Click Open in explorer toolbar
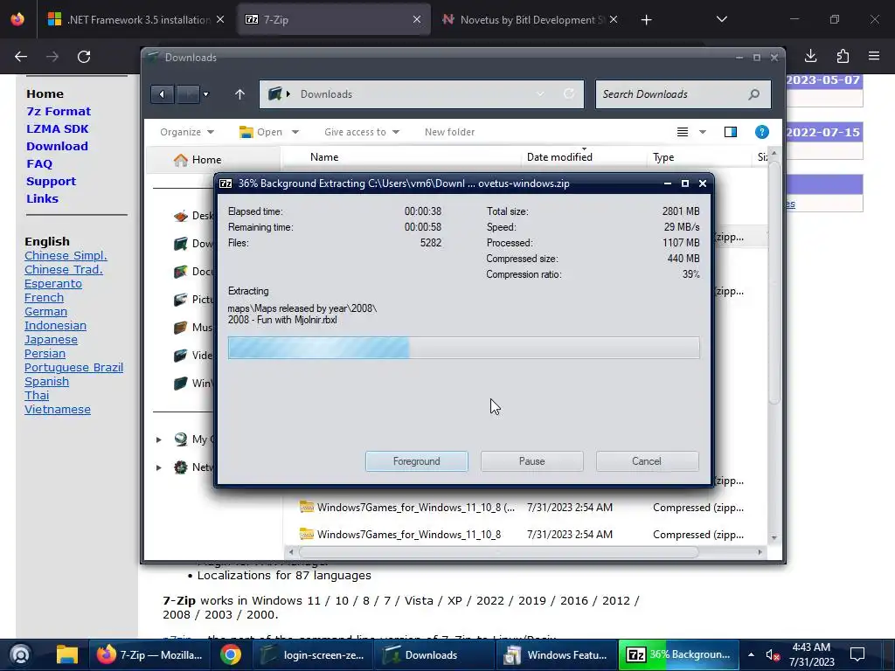 (x=260, y=132)
